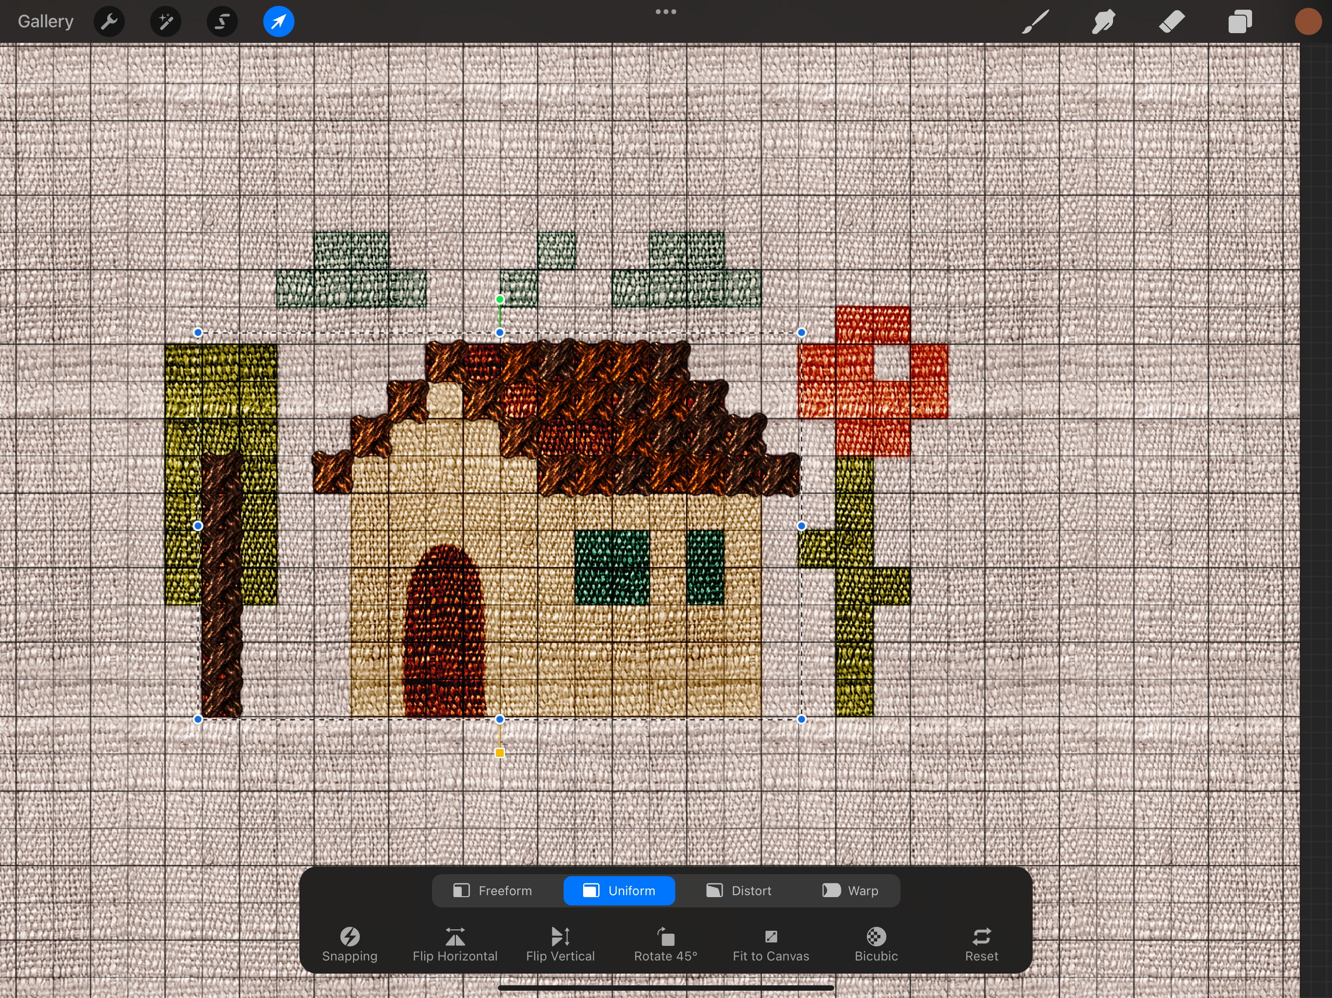Screen dimensions: 1332x998
Task: Switch to Warp transform mode
Action: [850, 891]
